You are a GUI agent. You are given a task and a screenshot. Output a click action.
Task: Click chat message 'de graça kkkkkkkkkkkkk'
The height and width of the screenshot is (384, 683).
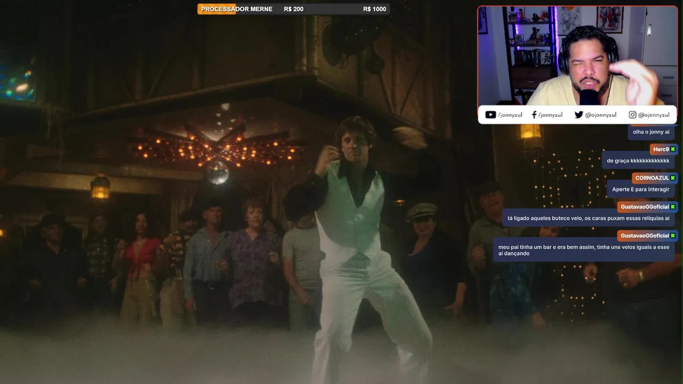pos(638,161)
